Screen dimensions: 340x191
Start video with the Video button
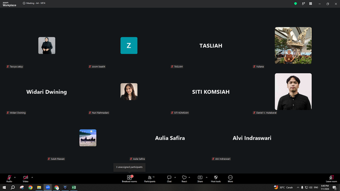coord(25,179)
